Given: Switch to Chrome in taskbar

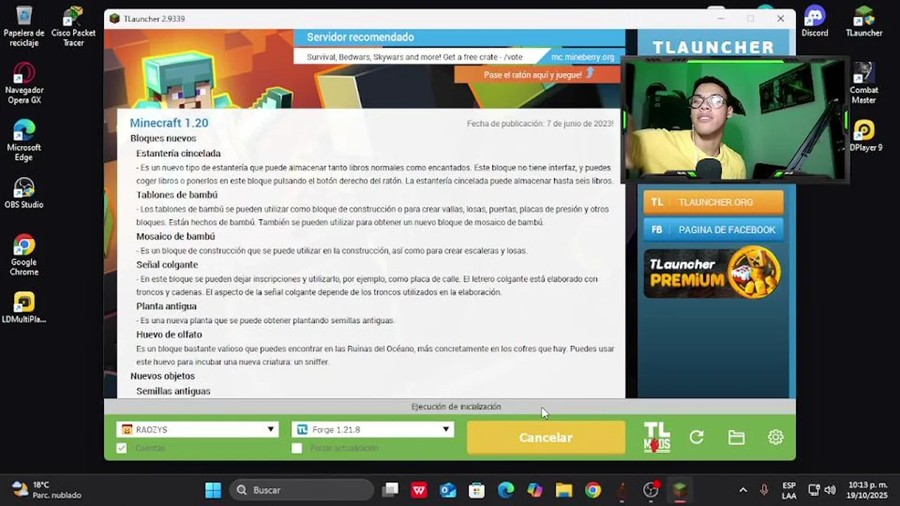Looking at the screenshot, I should [x=593, y=490].
